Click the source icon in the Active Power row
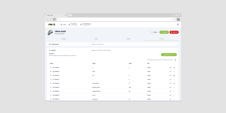Screen dimensions: 226x113 tap(51, 83)
